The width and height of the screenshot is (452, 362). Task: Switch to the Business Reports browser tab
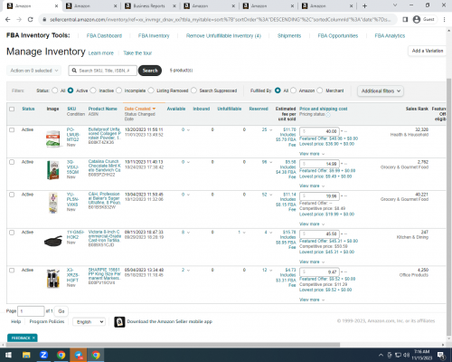click(x=149, y=5)
